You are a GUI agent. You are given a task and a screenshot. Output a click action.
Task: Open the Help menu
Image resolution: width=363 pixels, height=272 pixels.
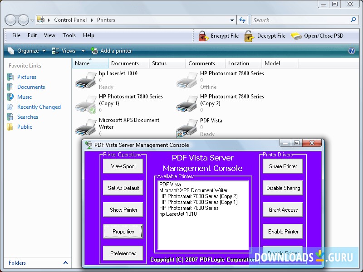[88, 35]
